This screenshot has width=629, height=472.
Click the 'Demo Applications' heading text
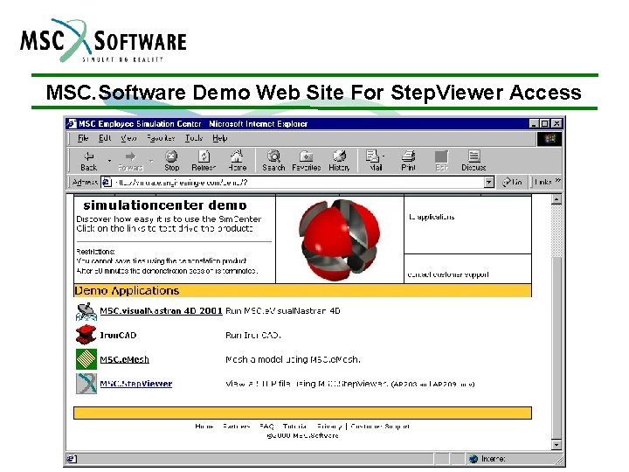coord(127,290)
